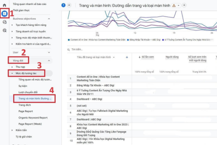
Task: Select row 5 (not set)
Action: click(x=82, y=106)
